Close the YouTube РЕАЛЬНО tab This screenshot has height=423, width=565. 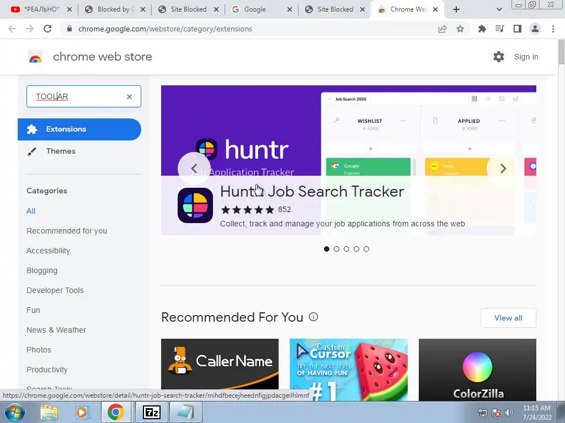click(70, 9)
